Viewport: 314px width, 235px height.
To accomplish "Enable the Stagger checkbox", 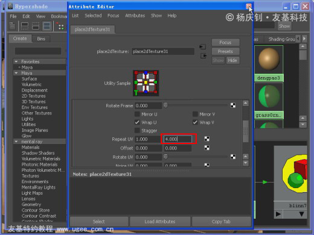I will point(137,131).
